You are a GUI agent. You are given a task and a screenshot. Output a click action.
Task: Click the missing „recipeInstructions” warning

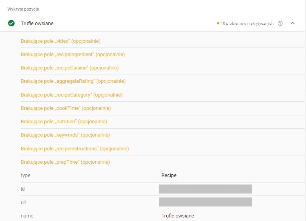coord(75,148)
